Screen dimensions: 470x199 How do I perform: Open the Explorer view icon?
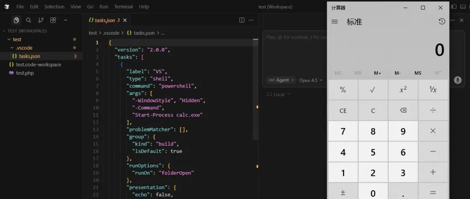point(17,20)
